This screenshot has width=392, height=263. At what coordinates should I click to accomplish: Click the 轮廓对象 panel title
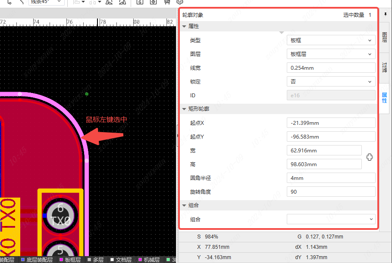tap(193, 15)
